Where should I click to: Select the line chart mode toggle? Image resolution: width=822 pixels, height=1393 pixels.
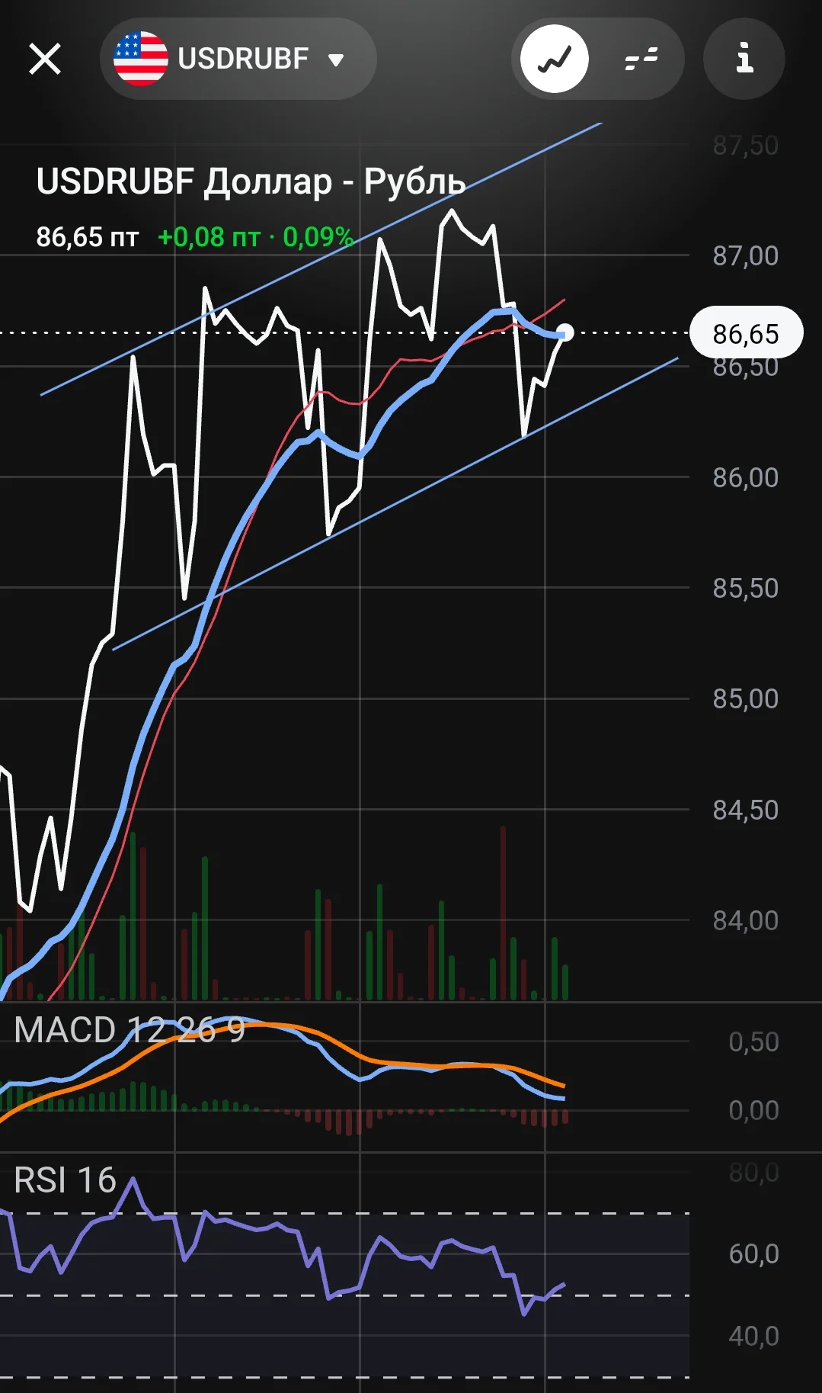[x=555, y=59]
